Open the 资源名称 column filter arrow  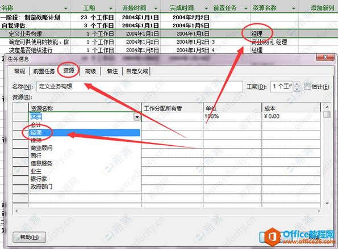coord(293,9)
